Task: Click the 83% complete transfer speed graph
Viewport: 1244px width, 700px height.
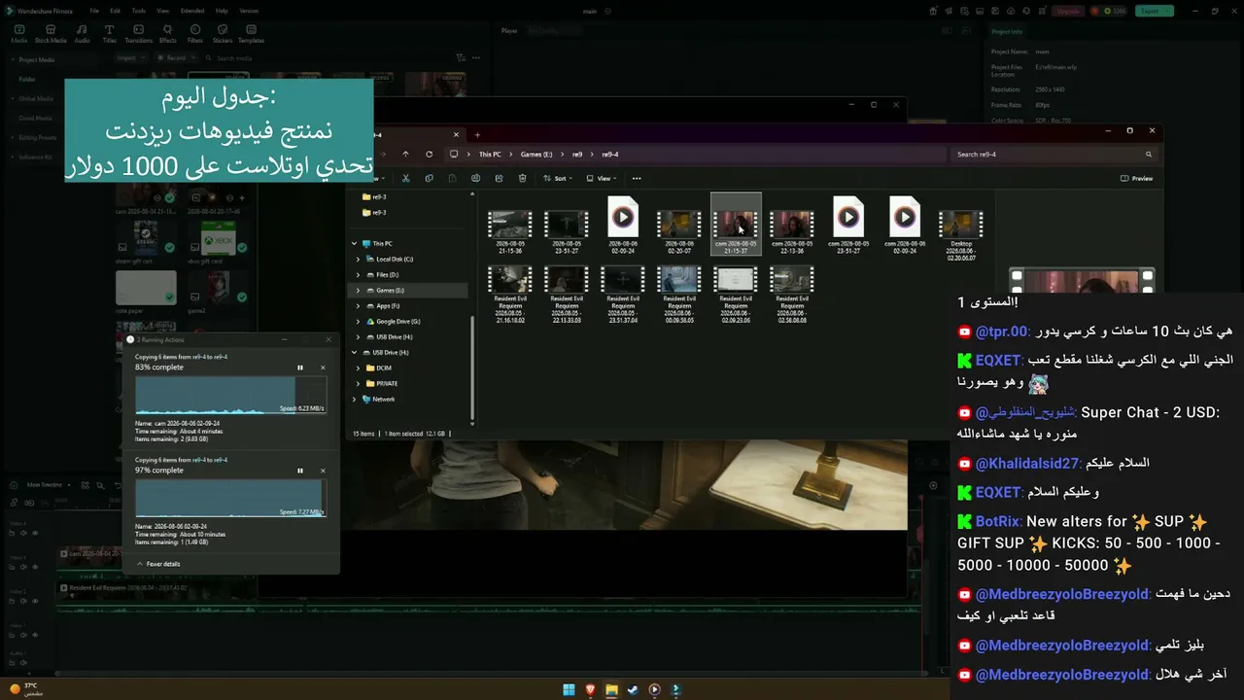Action: pos(230,395)
